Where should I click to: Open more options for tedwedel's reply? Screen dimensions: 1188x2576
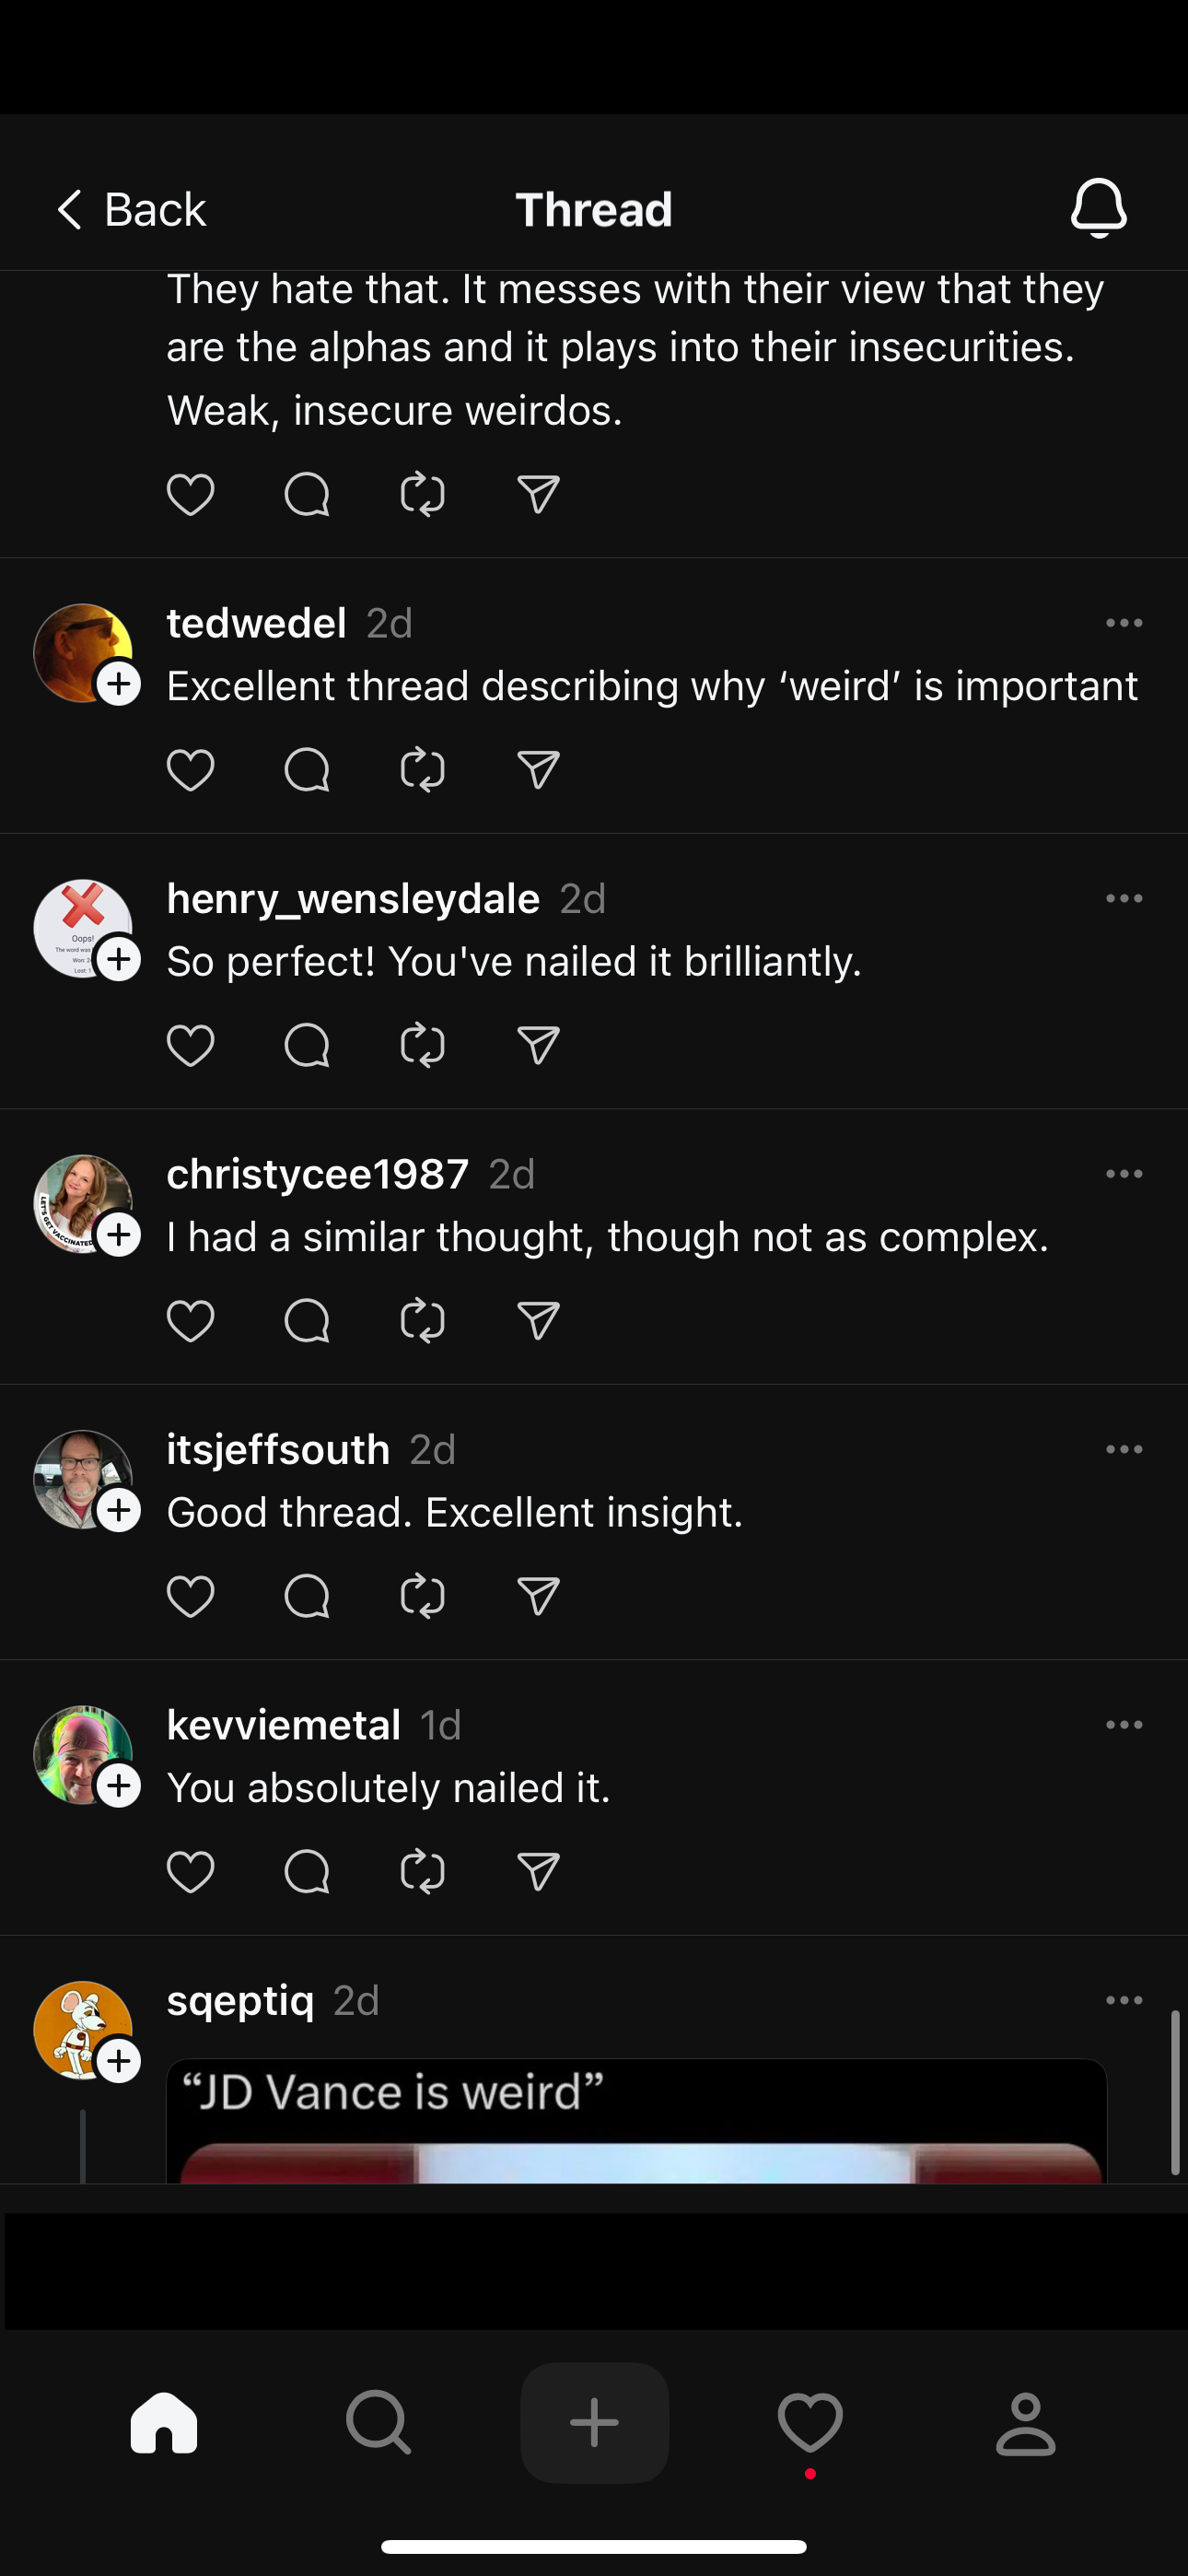coord(1123,623)
